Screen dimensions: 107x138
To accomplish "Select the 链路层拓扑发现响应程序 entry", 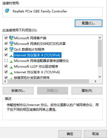I will 32,78.
